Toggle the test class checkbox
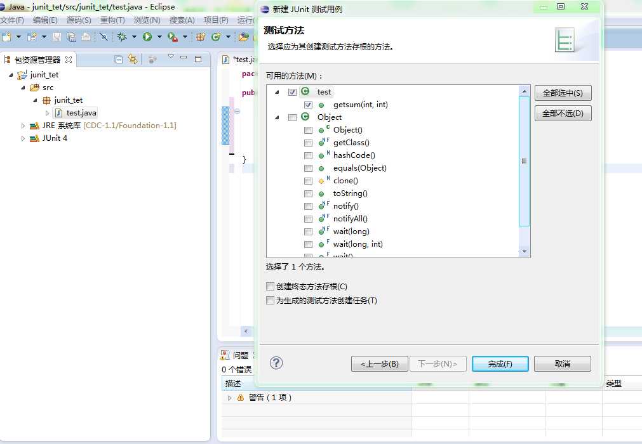Viewport: 642px width, 444px height. (x=292, y=93)
